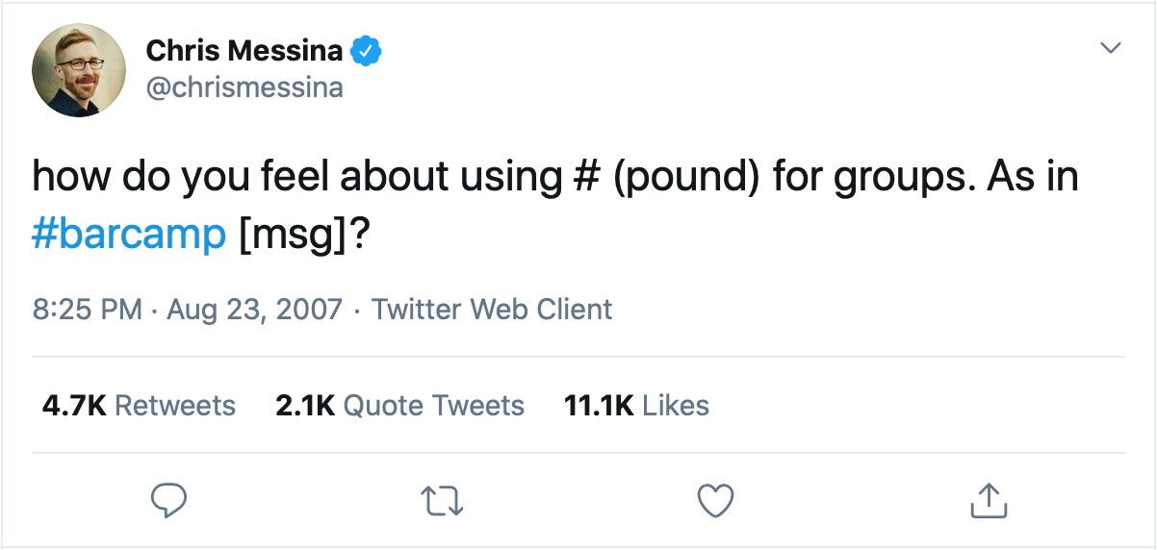Like the tweet with the heart icon
The image size is (1157, 550).
[x=714, y=500]
